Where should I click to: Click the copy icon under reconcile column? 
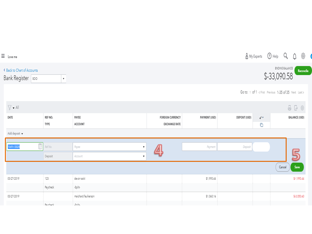click(x=261, y=125)
